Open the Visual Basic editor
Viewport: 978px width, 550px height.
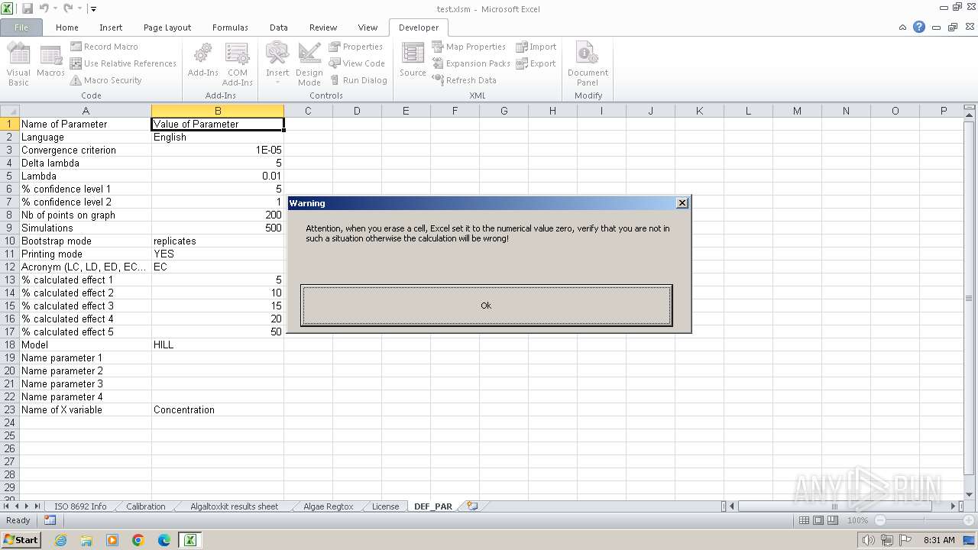[x=18, y=64]
